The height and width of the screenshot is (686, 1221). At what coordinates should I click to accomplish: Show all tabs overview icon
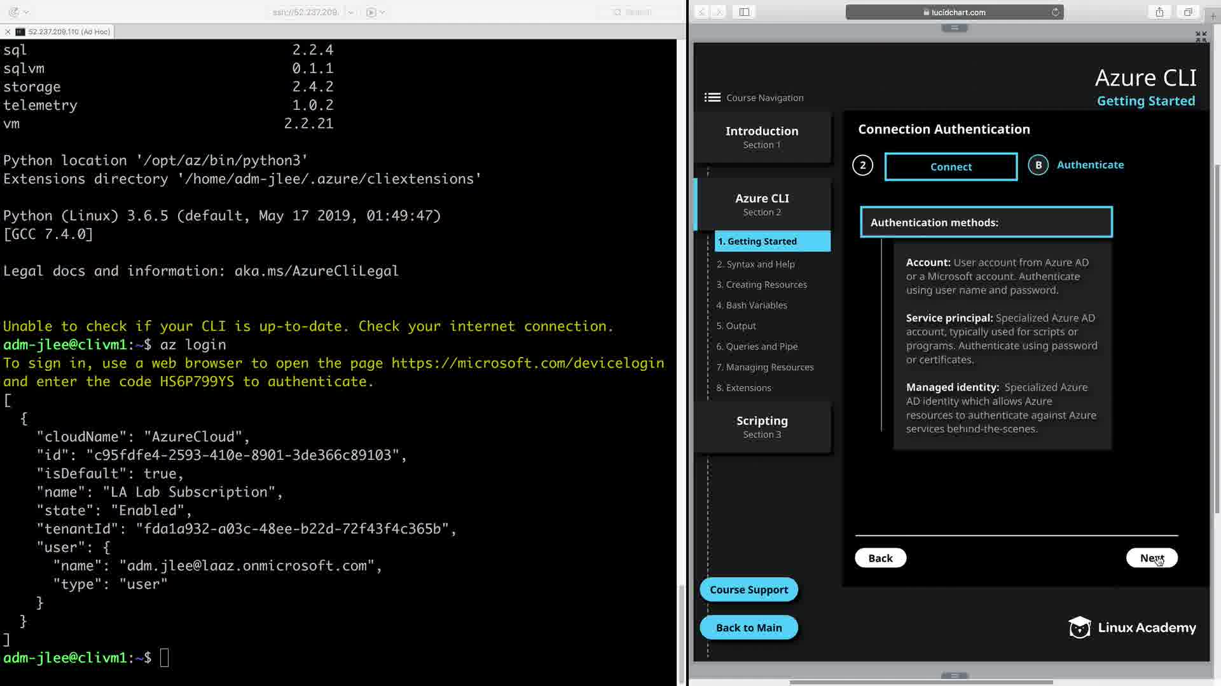(1187, 12)
